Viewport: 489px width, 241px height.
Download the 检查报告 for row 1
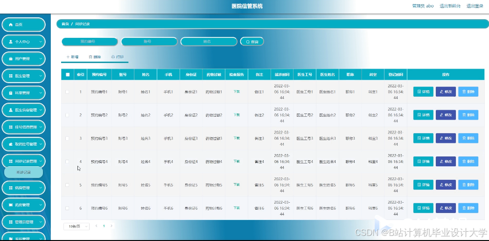(x=237, y=92)
